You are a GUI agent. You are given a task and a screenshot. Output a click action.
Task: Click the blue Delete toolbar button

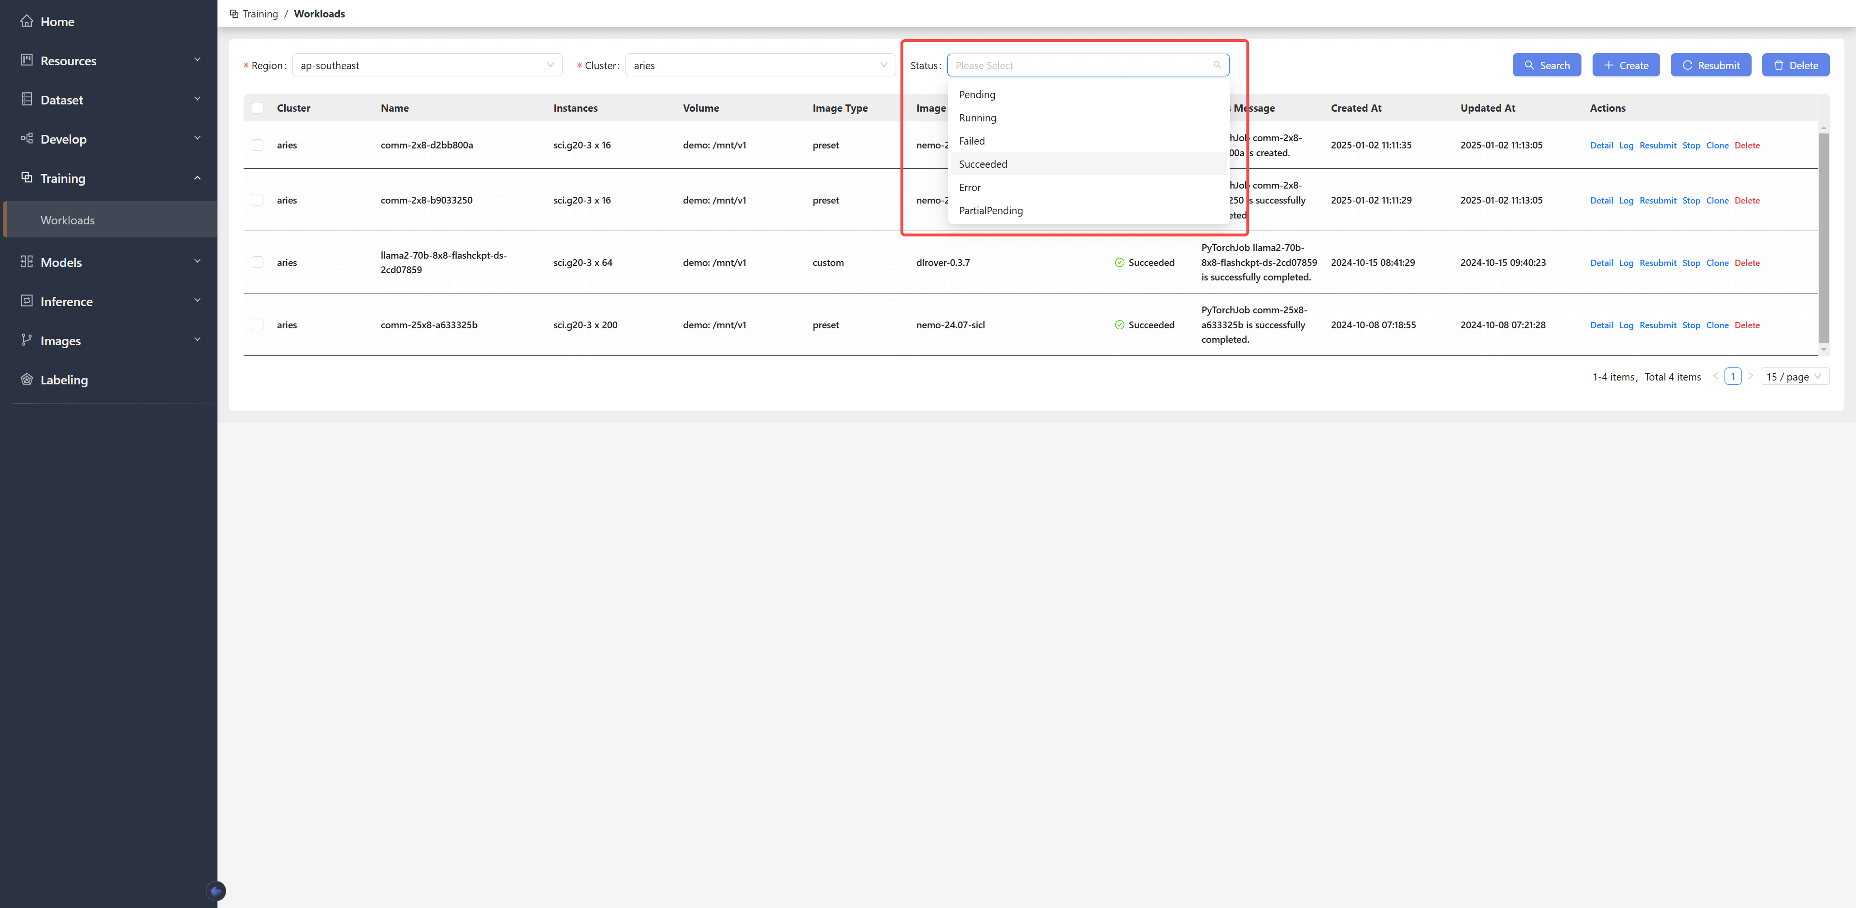pyautogui.click(x=1796, y=65)
